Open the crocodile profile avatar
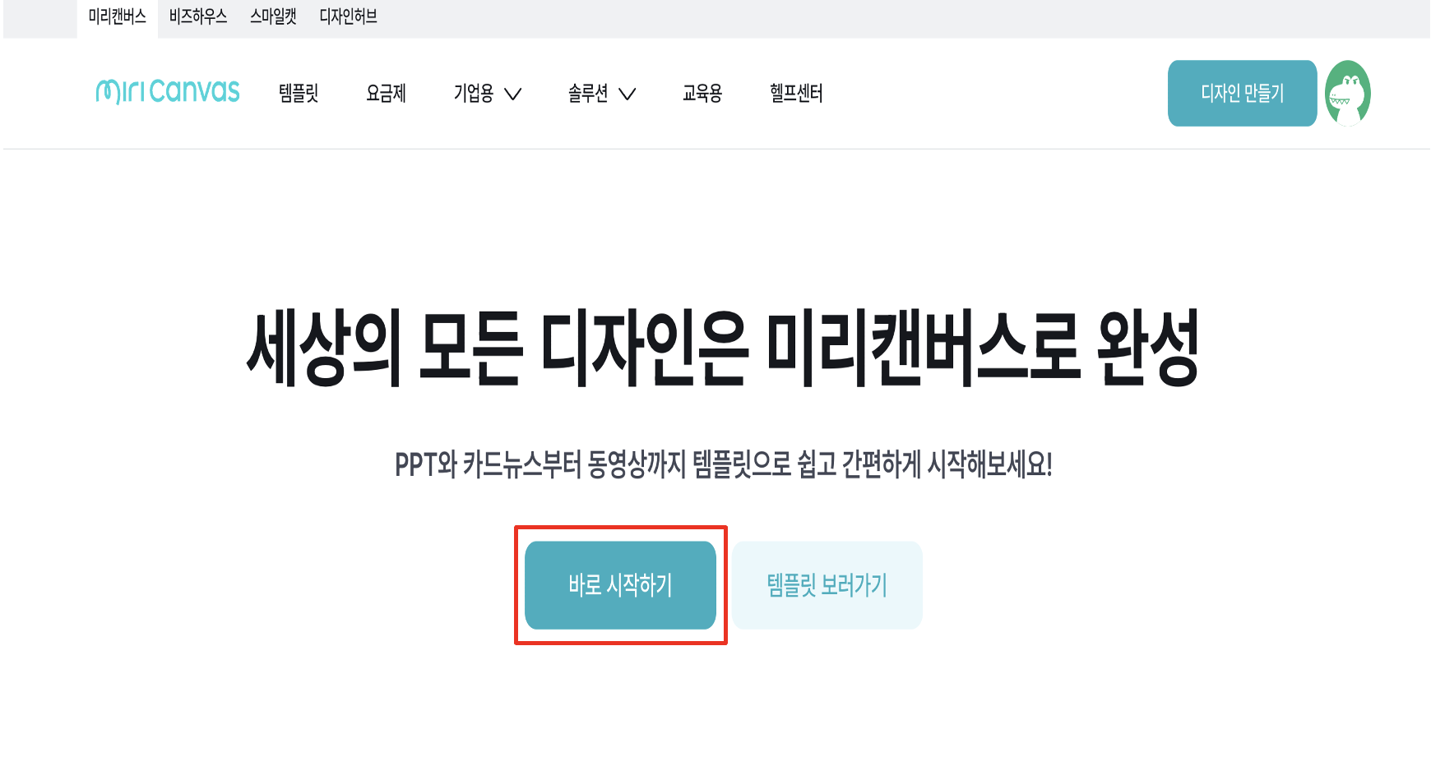Image resolution: width=1431 pixels, height=766 pixels. point(1348,93)
